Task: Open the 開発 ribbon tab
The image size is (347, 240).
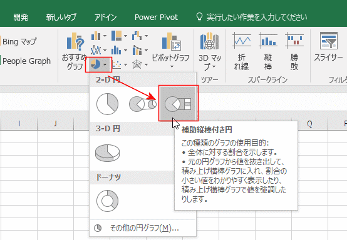Action: coord(21,17)
